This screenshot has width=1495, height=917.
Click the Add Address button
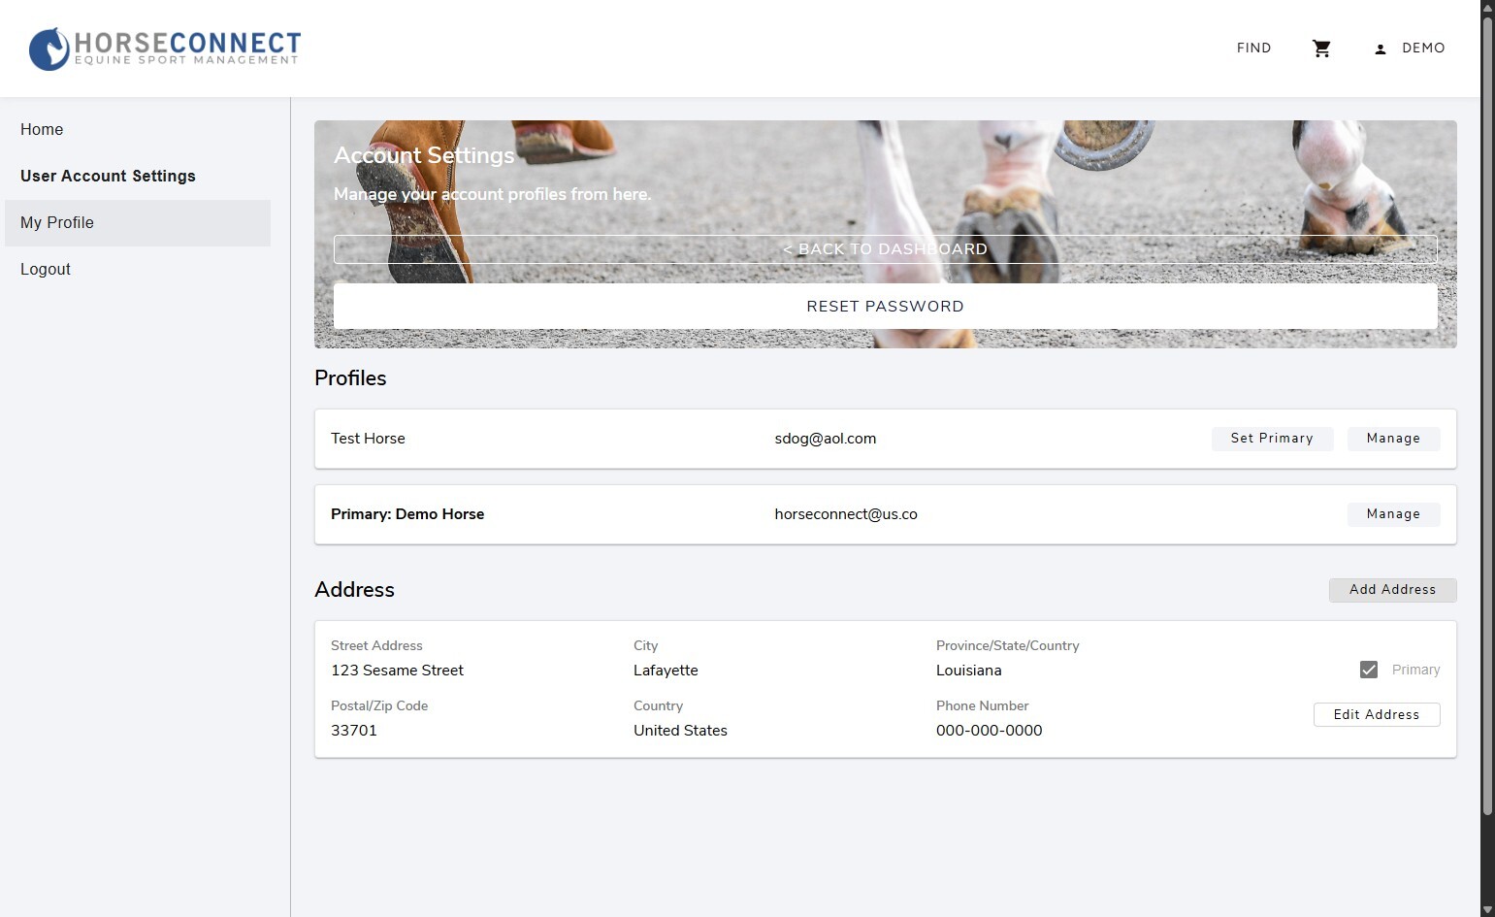click(x=1392, y=590)
